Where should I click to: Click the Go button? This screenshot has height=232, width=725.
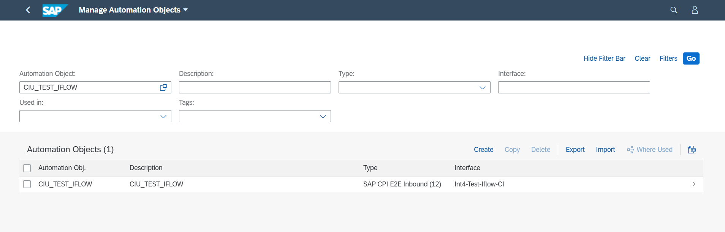coord(691,58)
